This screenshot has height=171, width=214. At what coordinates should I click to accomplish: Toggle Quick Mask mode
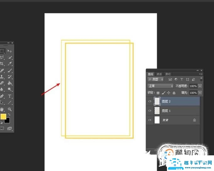[x=2, y=128]
